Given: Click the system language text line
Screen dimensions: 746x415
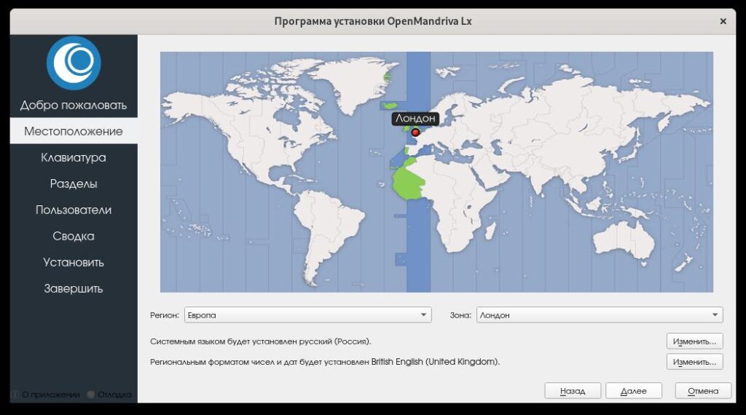Looking at the screenshot, I should coord(260,341).
